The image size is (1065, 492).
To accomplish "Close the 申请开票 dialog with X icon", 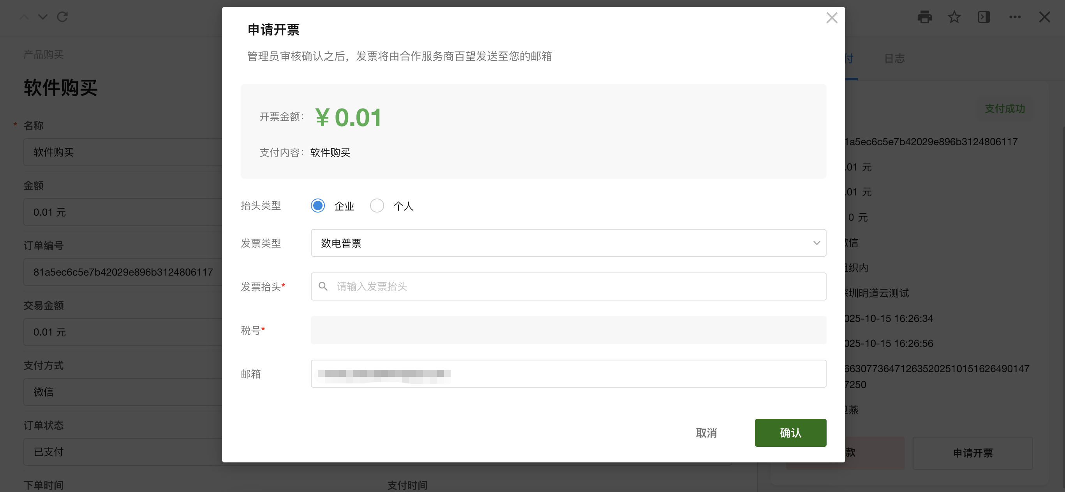I will tap(831, 18).
